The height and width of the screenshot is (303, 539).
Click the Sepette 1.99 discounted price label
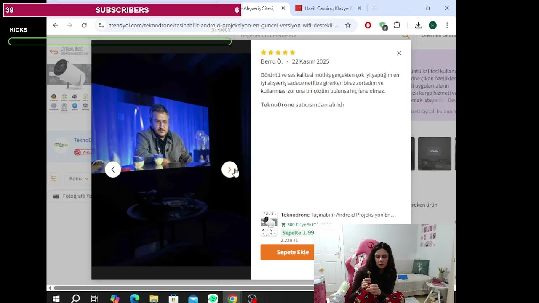[298, 233]
